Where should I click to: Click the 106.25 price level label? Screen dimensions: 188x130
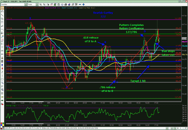[x=9, y=97]
